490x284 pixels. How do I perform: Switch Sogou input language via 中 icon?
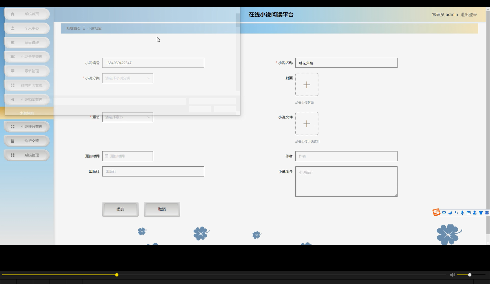[444, 213]
